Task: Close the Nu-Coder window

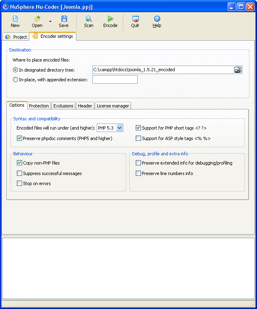Action: pos(250,7)
